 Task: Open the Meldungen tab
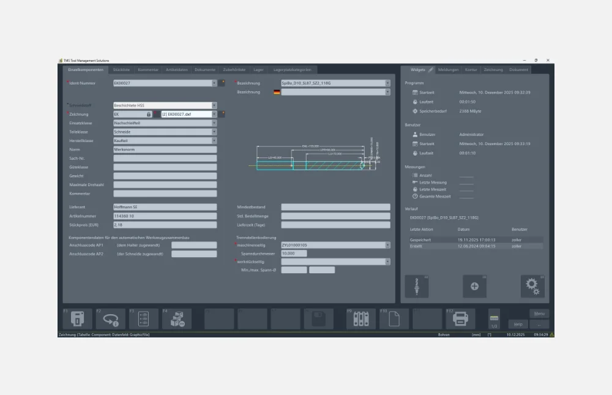[448, 70]
